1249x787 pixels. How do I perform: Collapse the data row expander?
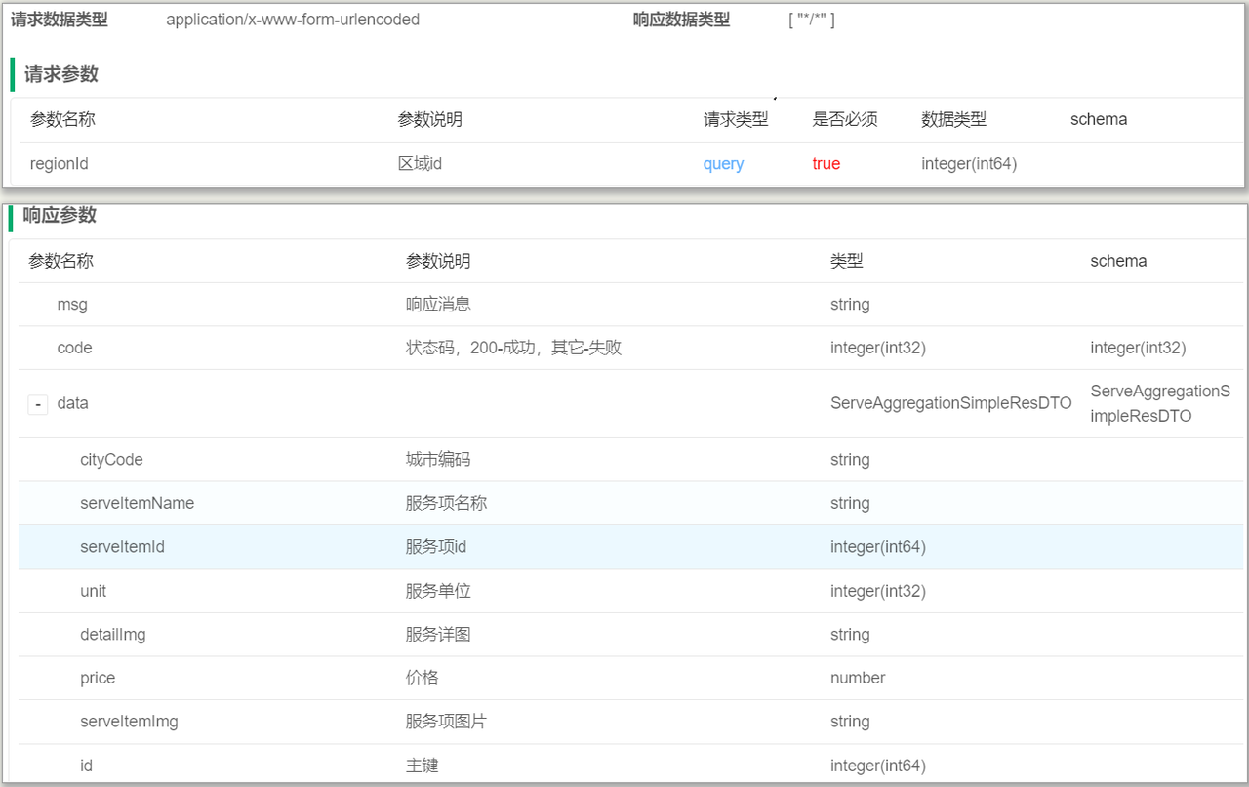(x=38, y=404)
